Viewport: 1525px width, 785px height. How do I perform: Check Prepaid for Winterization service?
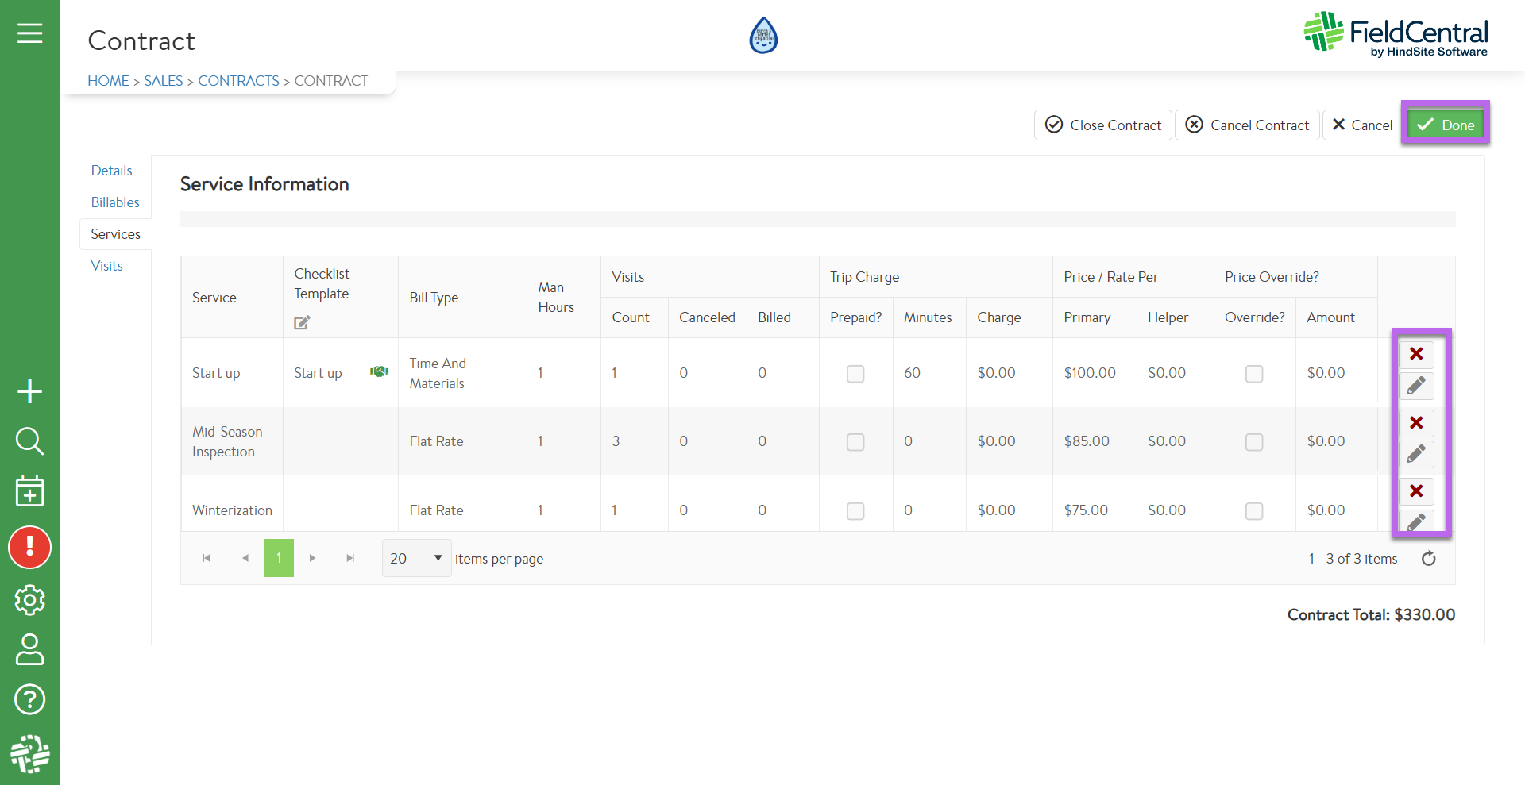coord(855,511)
